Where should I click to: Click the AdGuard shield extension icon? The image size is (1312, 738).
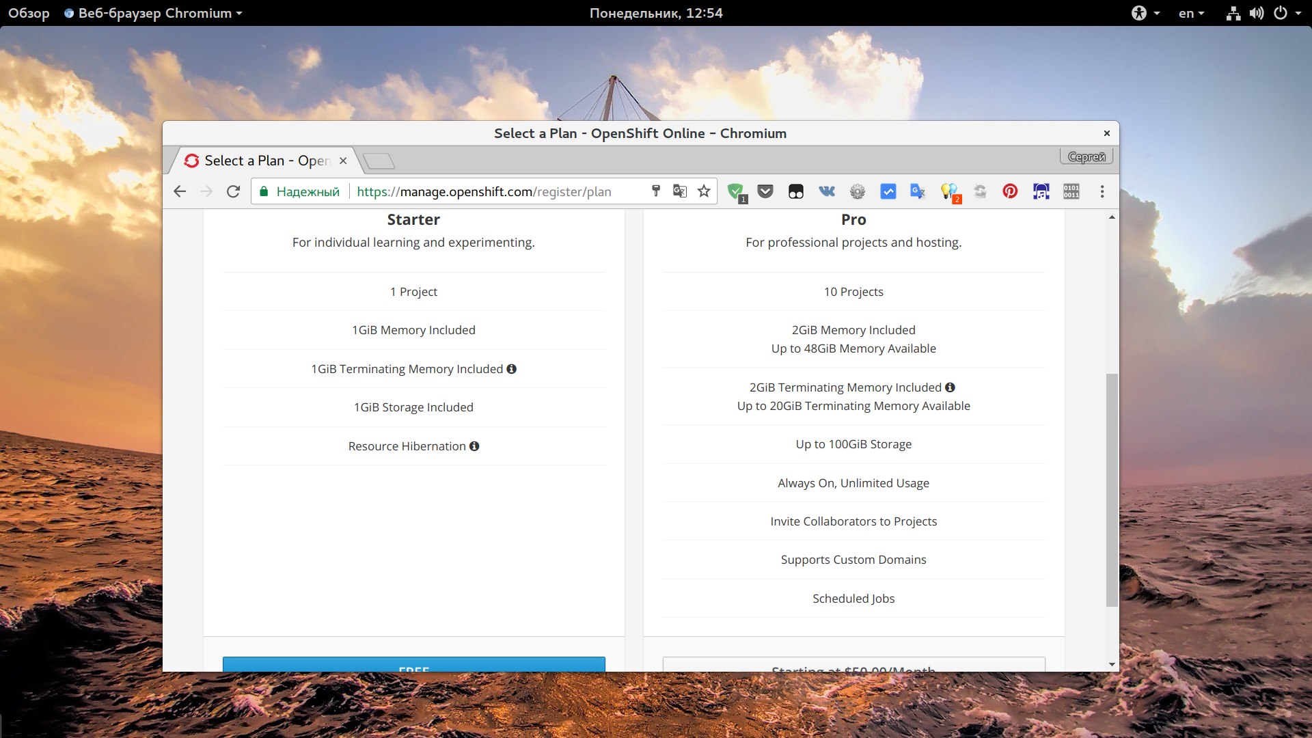click(x=735, y=191)
